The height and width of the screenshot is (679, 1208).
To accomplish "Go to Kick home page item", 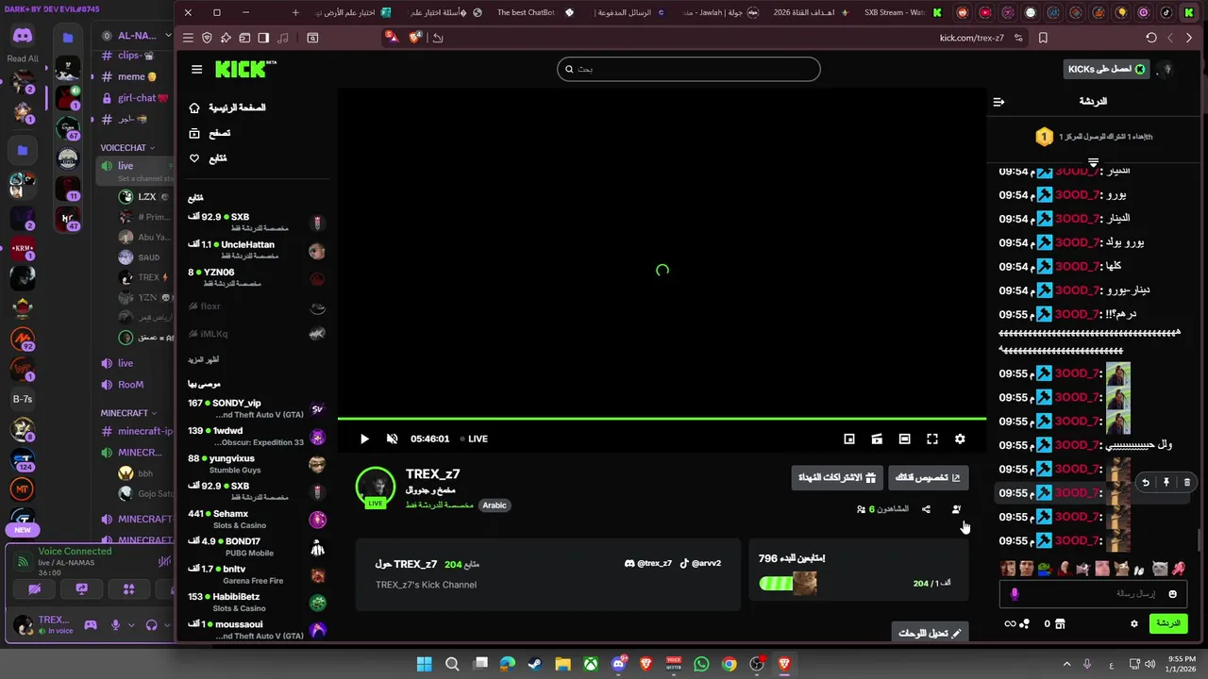I will (226, 108).
